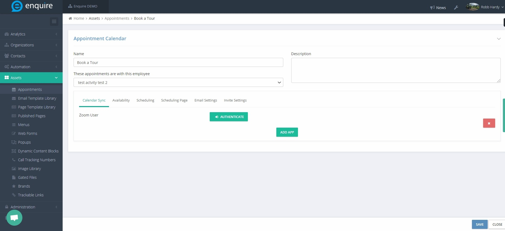
Task: Go to Home breadcrumb link
Action: 79,18
